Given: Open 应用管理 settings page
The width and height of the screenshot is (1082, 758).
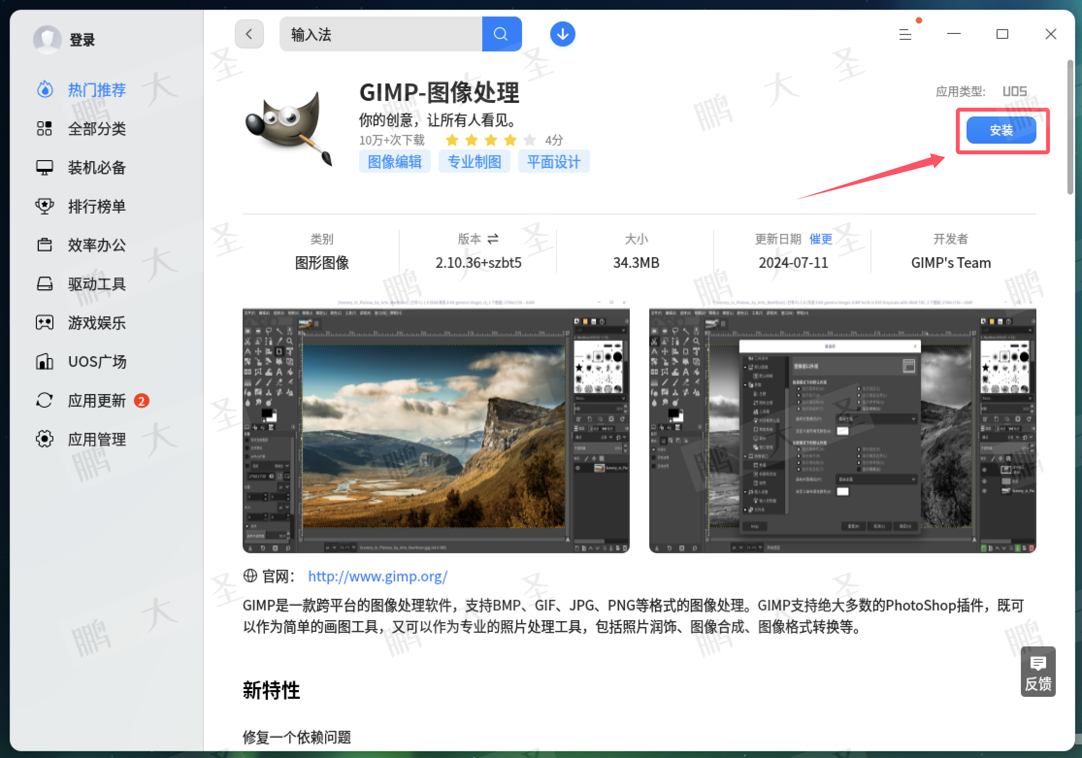Looking at the screenshot, I should click(97, 439).
